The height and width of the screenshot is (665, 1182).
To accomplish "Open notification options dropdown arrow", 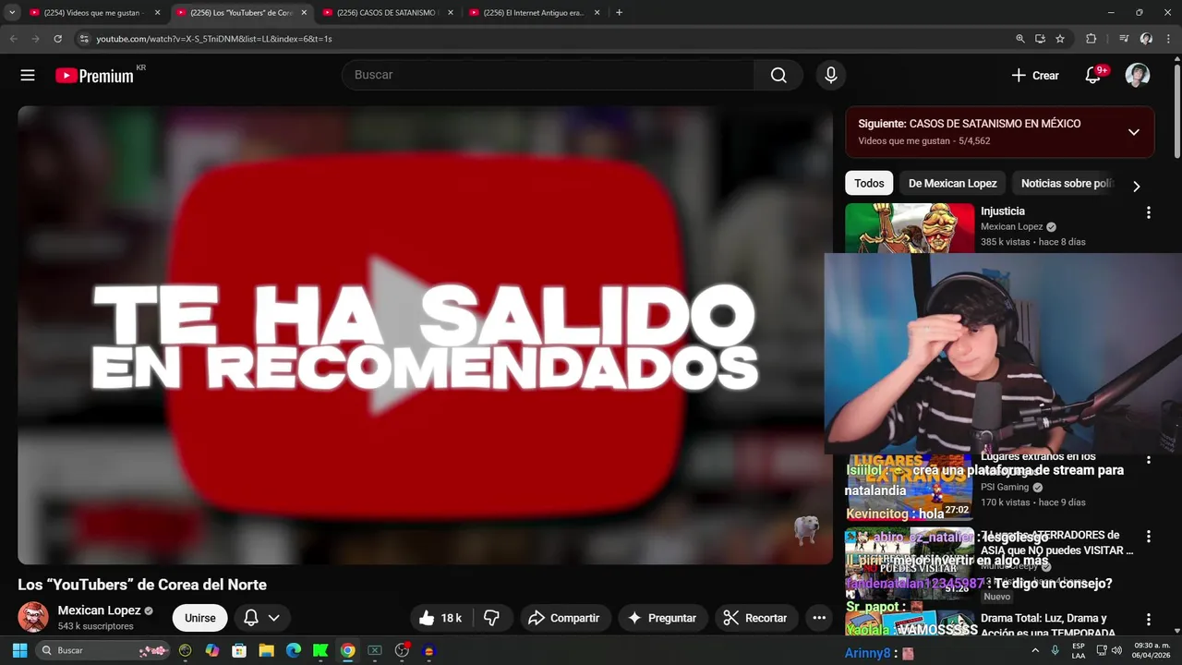I will [273, 618].
